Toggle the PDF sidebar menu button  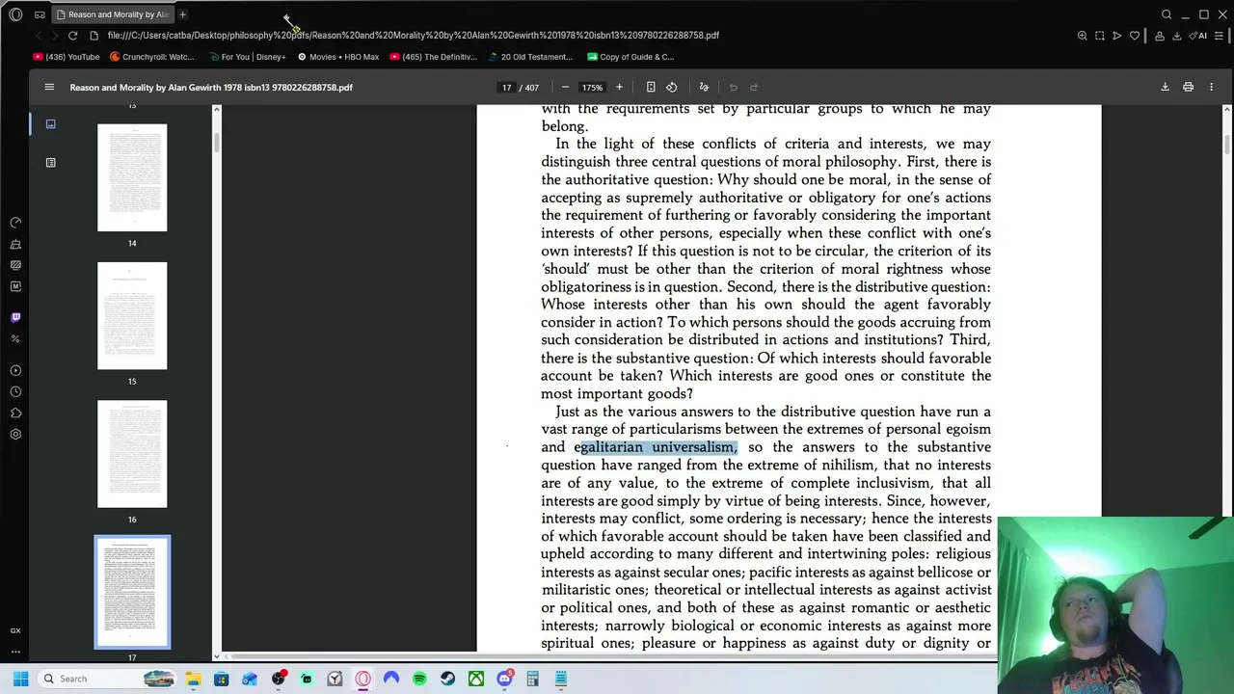click(49, 87)
